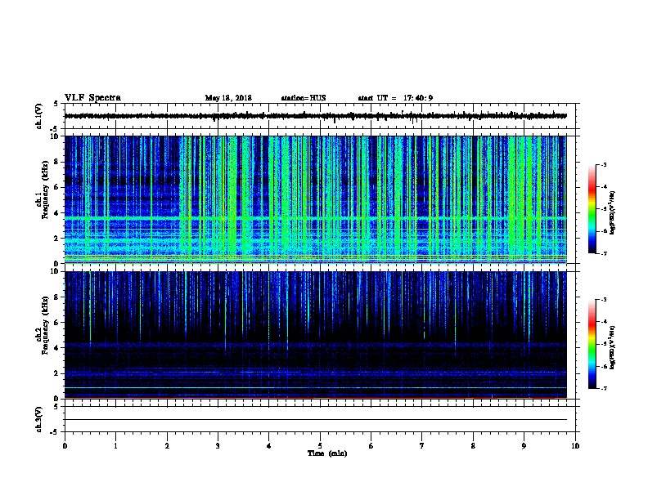
Task: Click the "station=HUS" header label
Action: pos(304,98)
